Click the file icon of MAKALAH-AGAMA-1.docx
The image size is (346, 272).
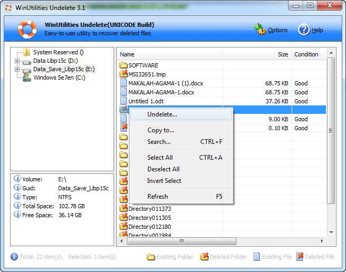coord(124,92)
